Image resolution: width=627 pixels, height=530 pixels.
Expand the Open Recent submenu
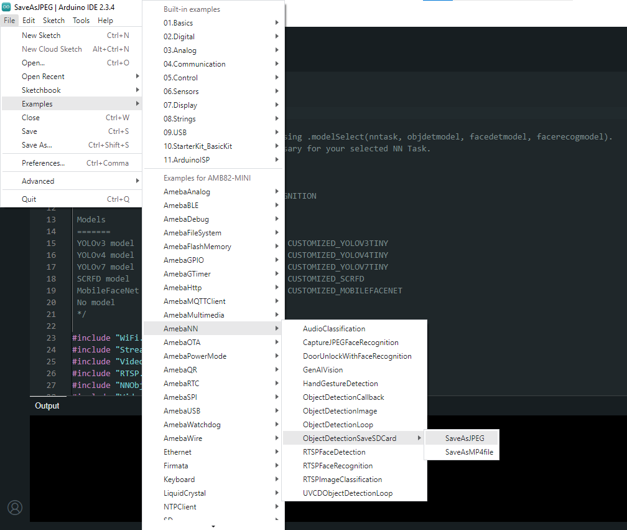[72, 76]
